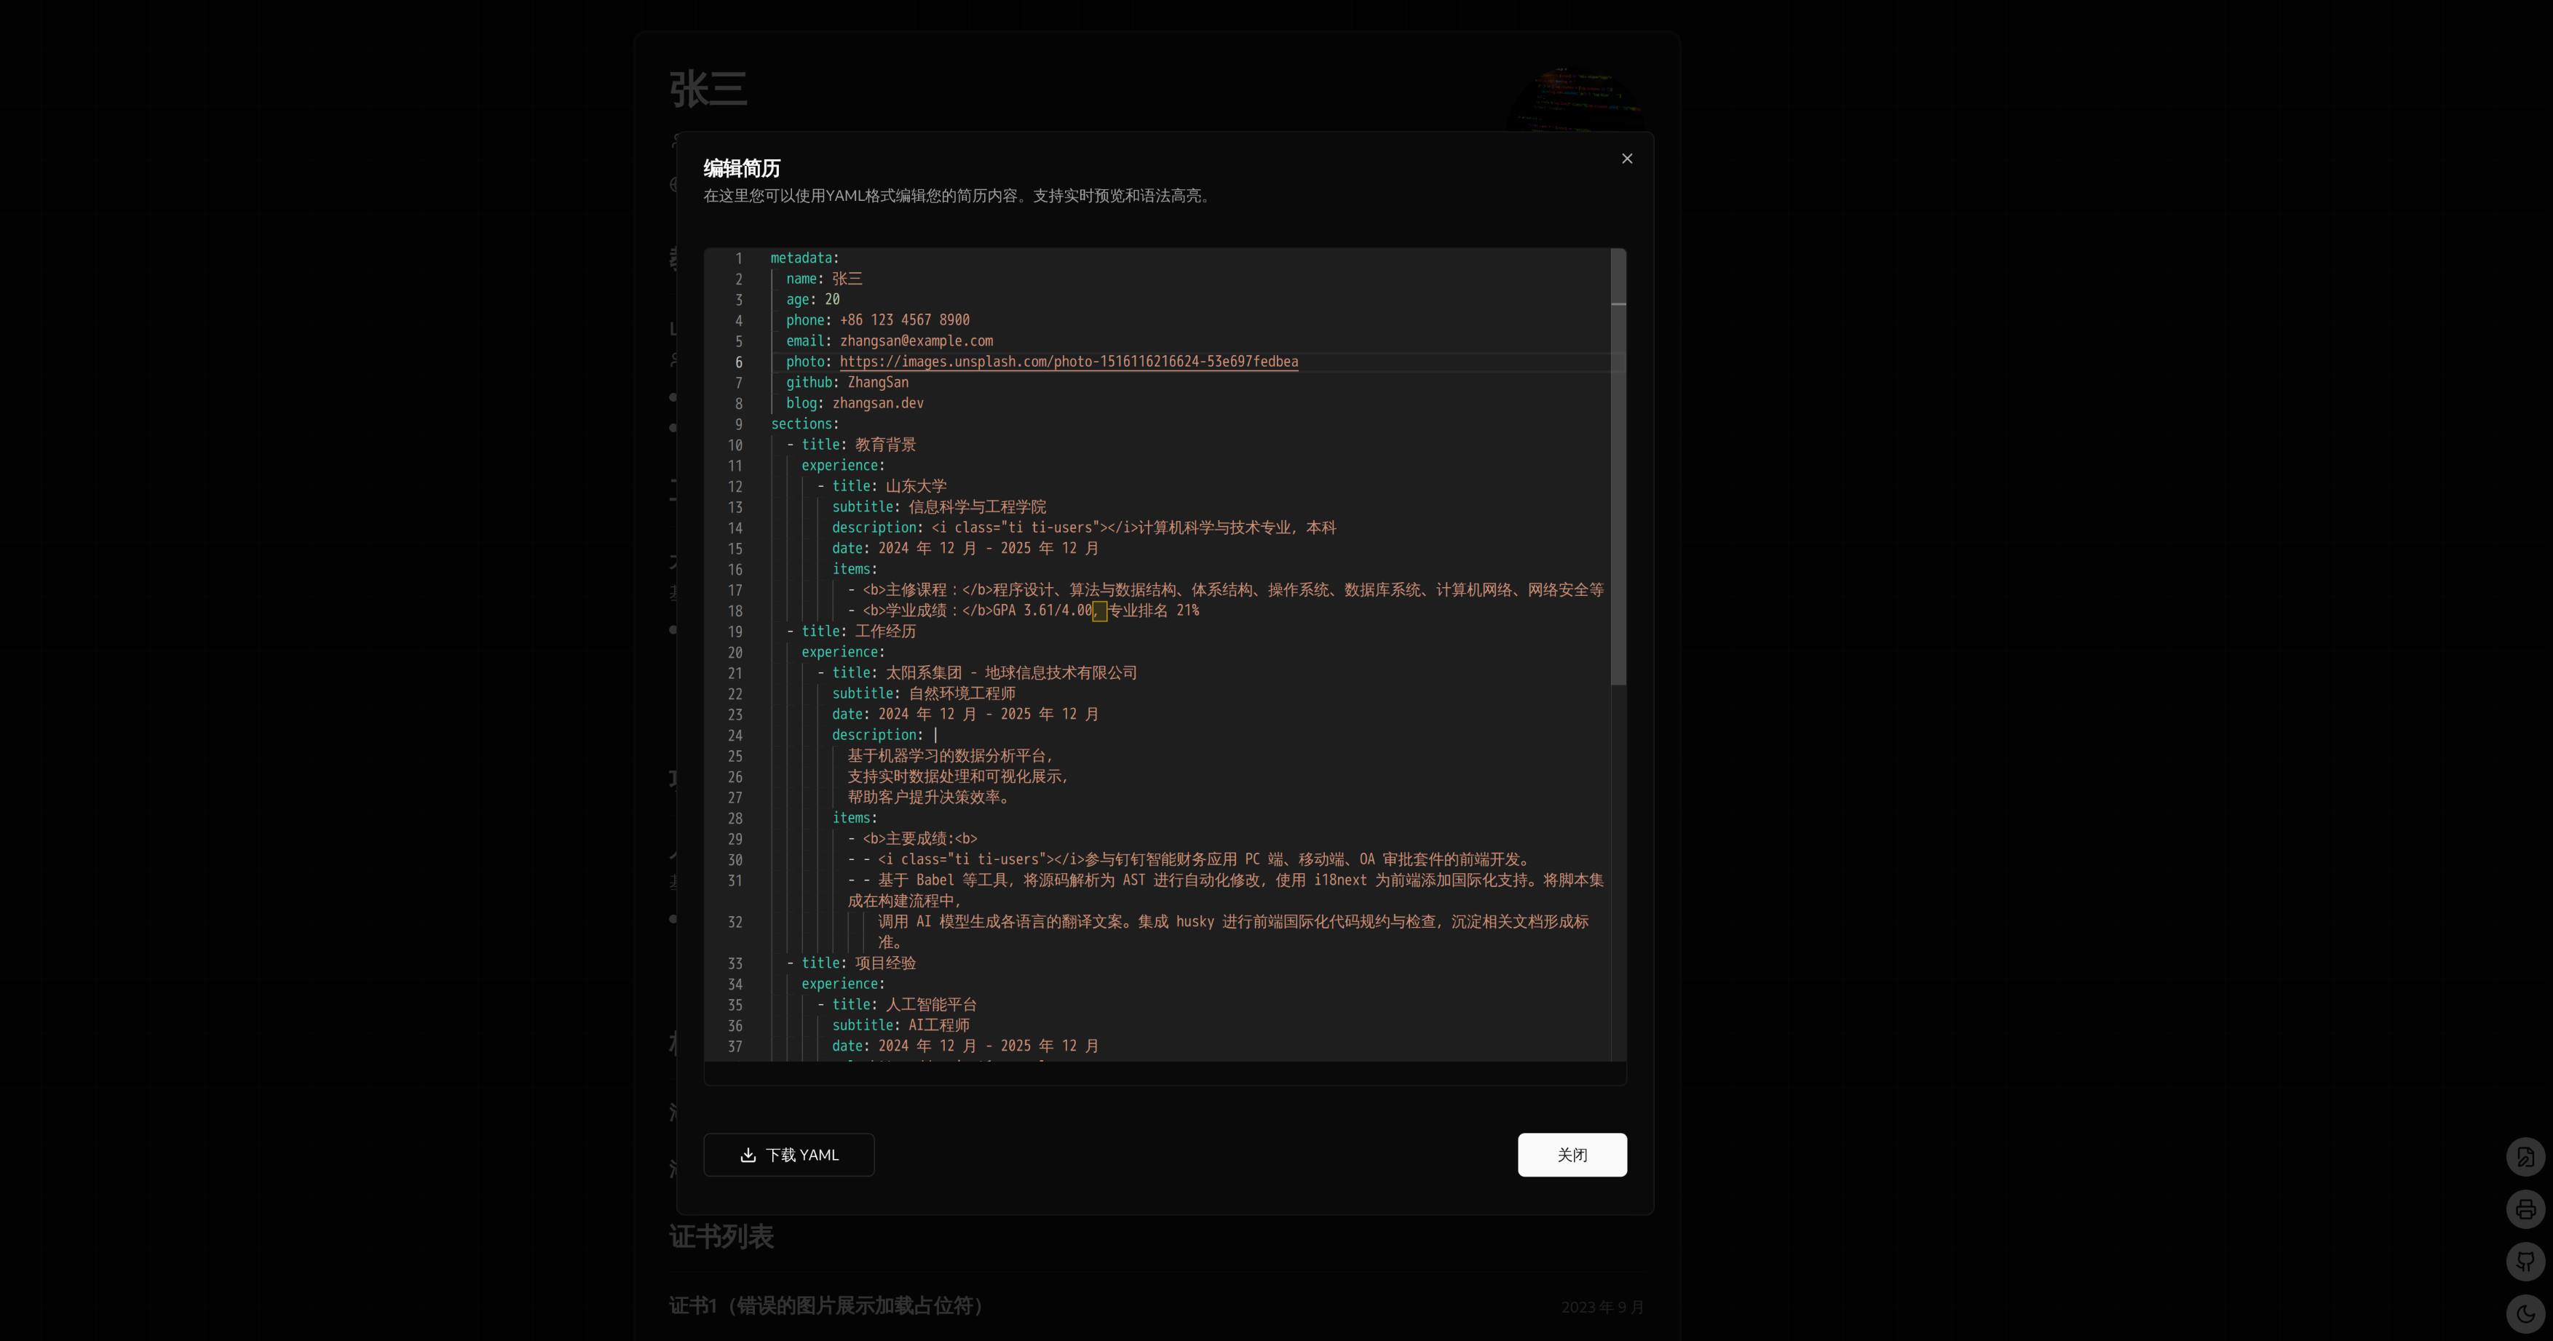The width and height of the screenshot is (2553, 1341).
Task: Click the printer icon button
Action: [2525, 1209]
